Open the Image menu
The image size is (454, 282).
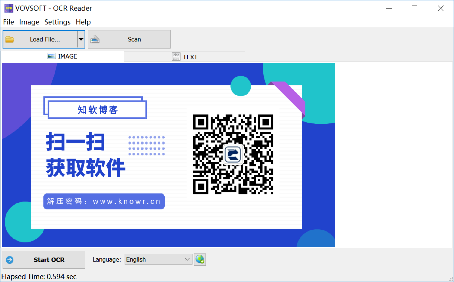[x=29, y=22]
